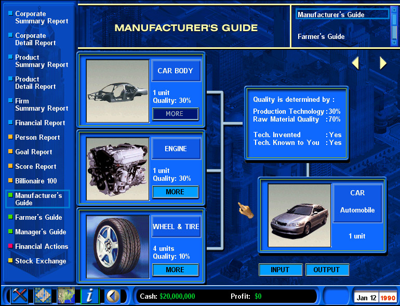Open the city grid map icon

[43, 296]
